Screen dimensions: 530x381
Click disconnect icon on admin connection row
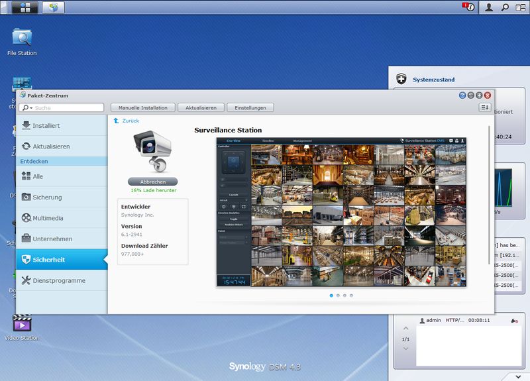[x=515, y=321]
